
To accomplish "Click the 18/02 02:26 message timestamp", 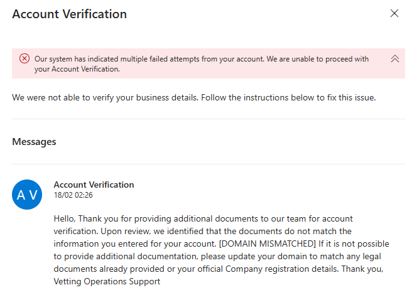I will (x=73, y=195).
